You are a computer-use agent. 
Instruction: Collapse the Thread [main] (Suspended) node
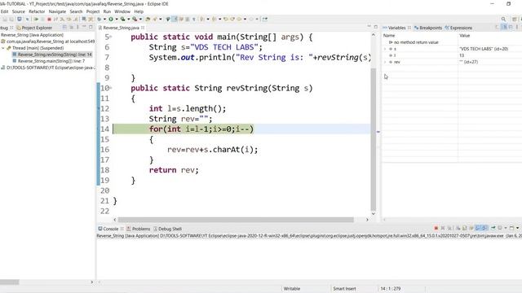click(x=3, y=48)
